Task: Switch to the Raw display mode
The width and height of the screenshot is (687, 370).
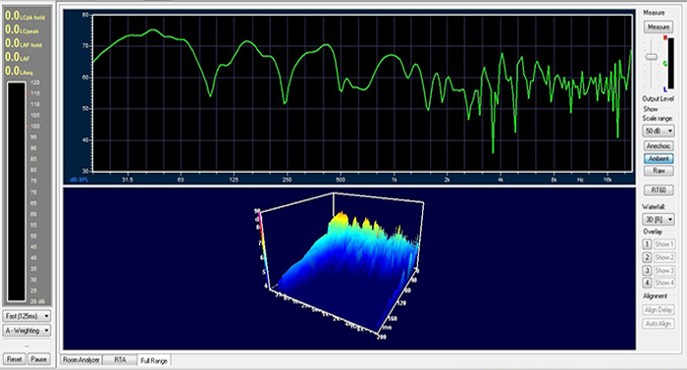Action: pos(659,171)
